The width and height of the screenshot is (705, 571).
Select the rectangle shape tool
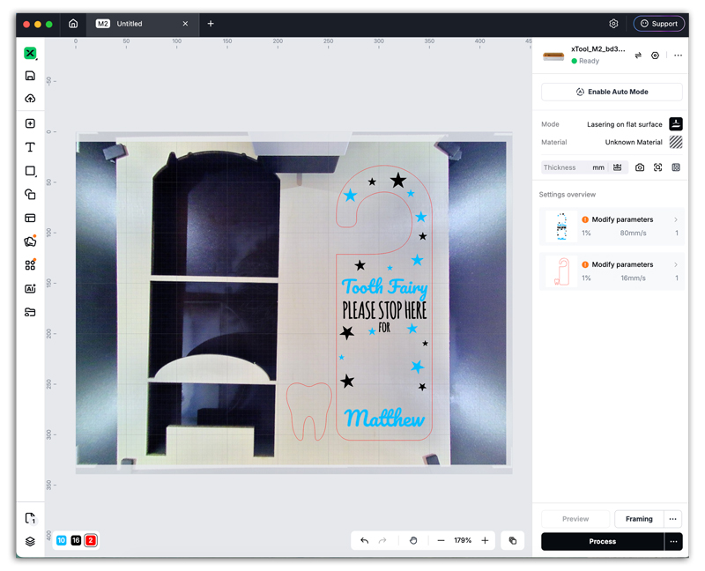pos(30,171)
